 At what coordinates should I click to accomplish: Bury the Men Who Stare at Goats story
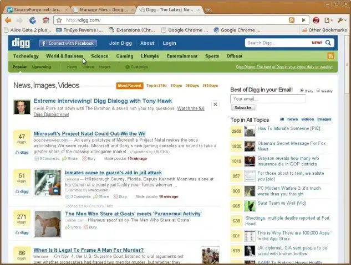(90, 227)
